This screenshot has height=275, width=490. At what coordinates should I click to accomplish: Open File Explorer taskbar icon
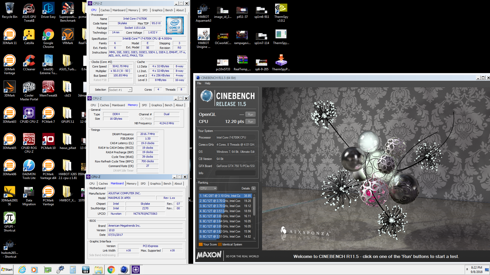[98, 270]
